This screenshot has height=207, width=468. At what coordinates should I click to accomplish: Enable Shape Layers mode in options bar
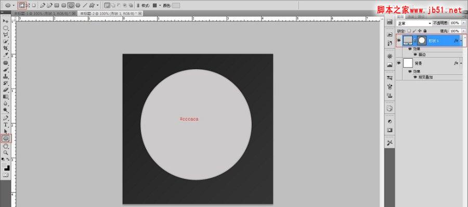tap(22, 5)
